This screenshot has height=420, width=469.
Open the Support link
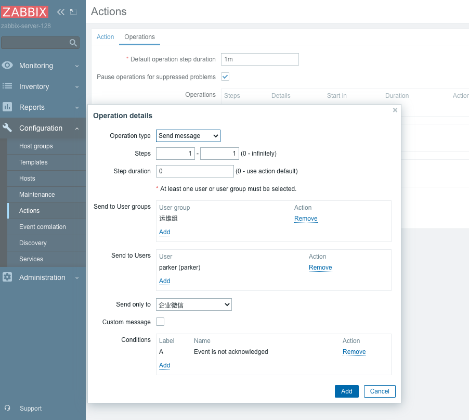pyautogui.click(x=31, y=409)
